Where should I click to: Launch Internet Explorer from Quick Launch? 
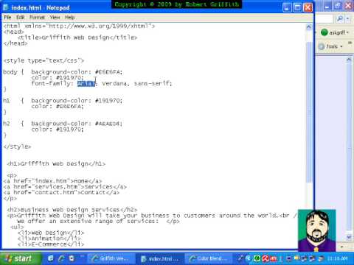coord(50,258)
